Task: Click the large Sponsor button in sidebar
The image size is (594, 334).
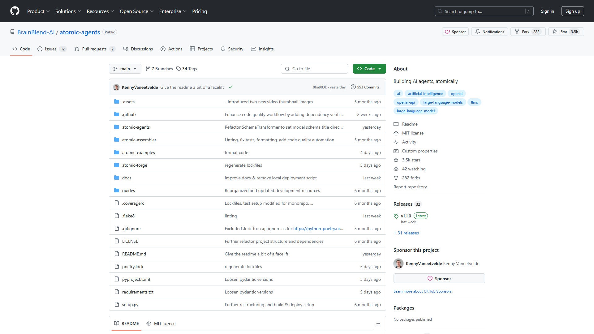Action: pyautogui.click(x=439, y=279)
